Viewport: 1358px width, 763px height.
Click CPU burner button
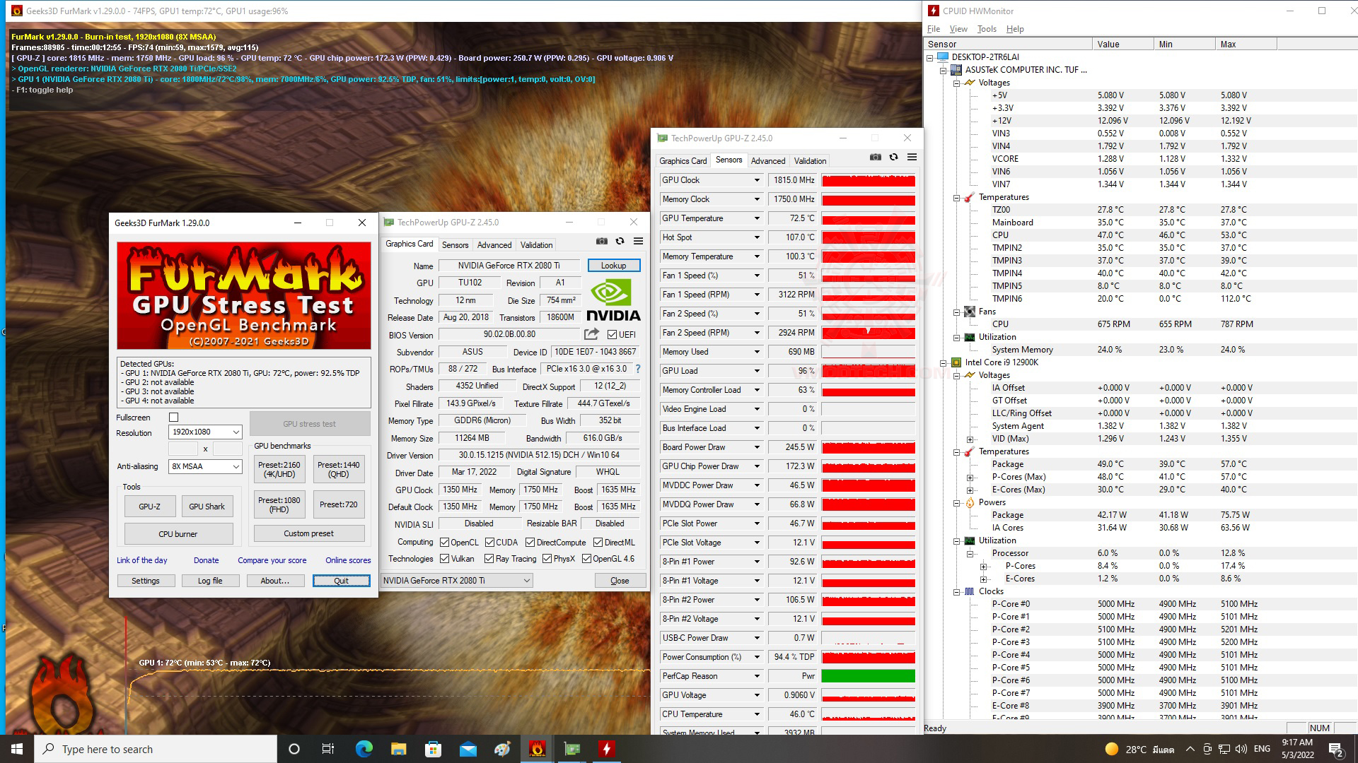point(178,534)
